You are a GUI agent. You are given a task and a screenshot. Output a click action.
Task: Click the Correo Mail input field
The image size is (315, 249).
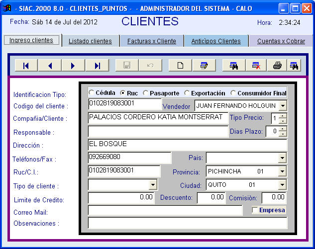(165, 211)
